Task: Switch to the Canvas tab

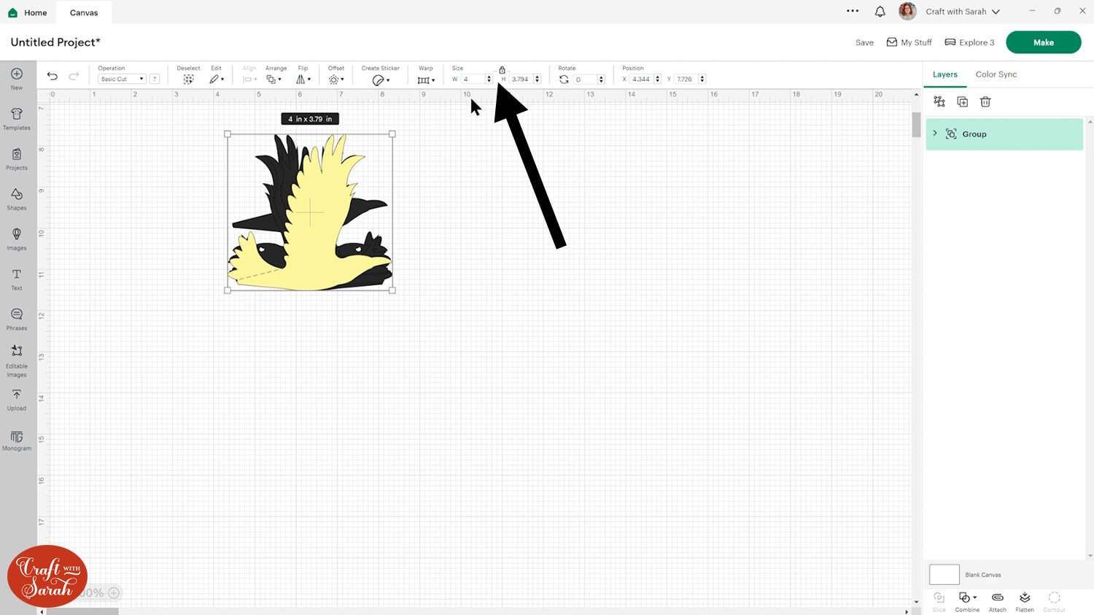Action: 84,12
